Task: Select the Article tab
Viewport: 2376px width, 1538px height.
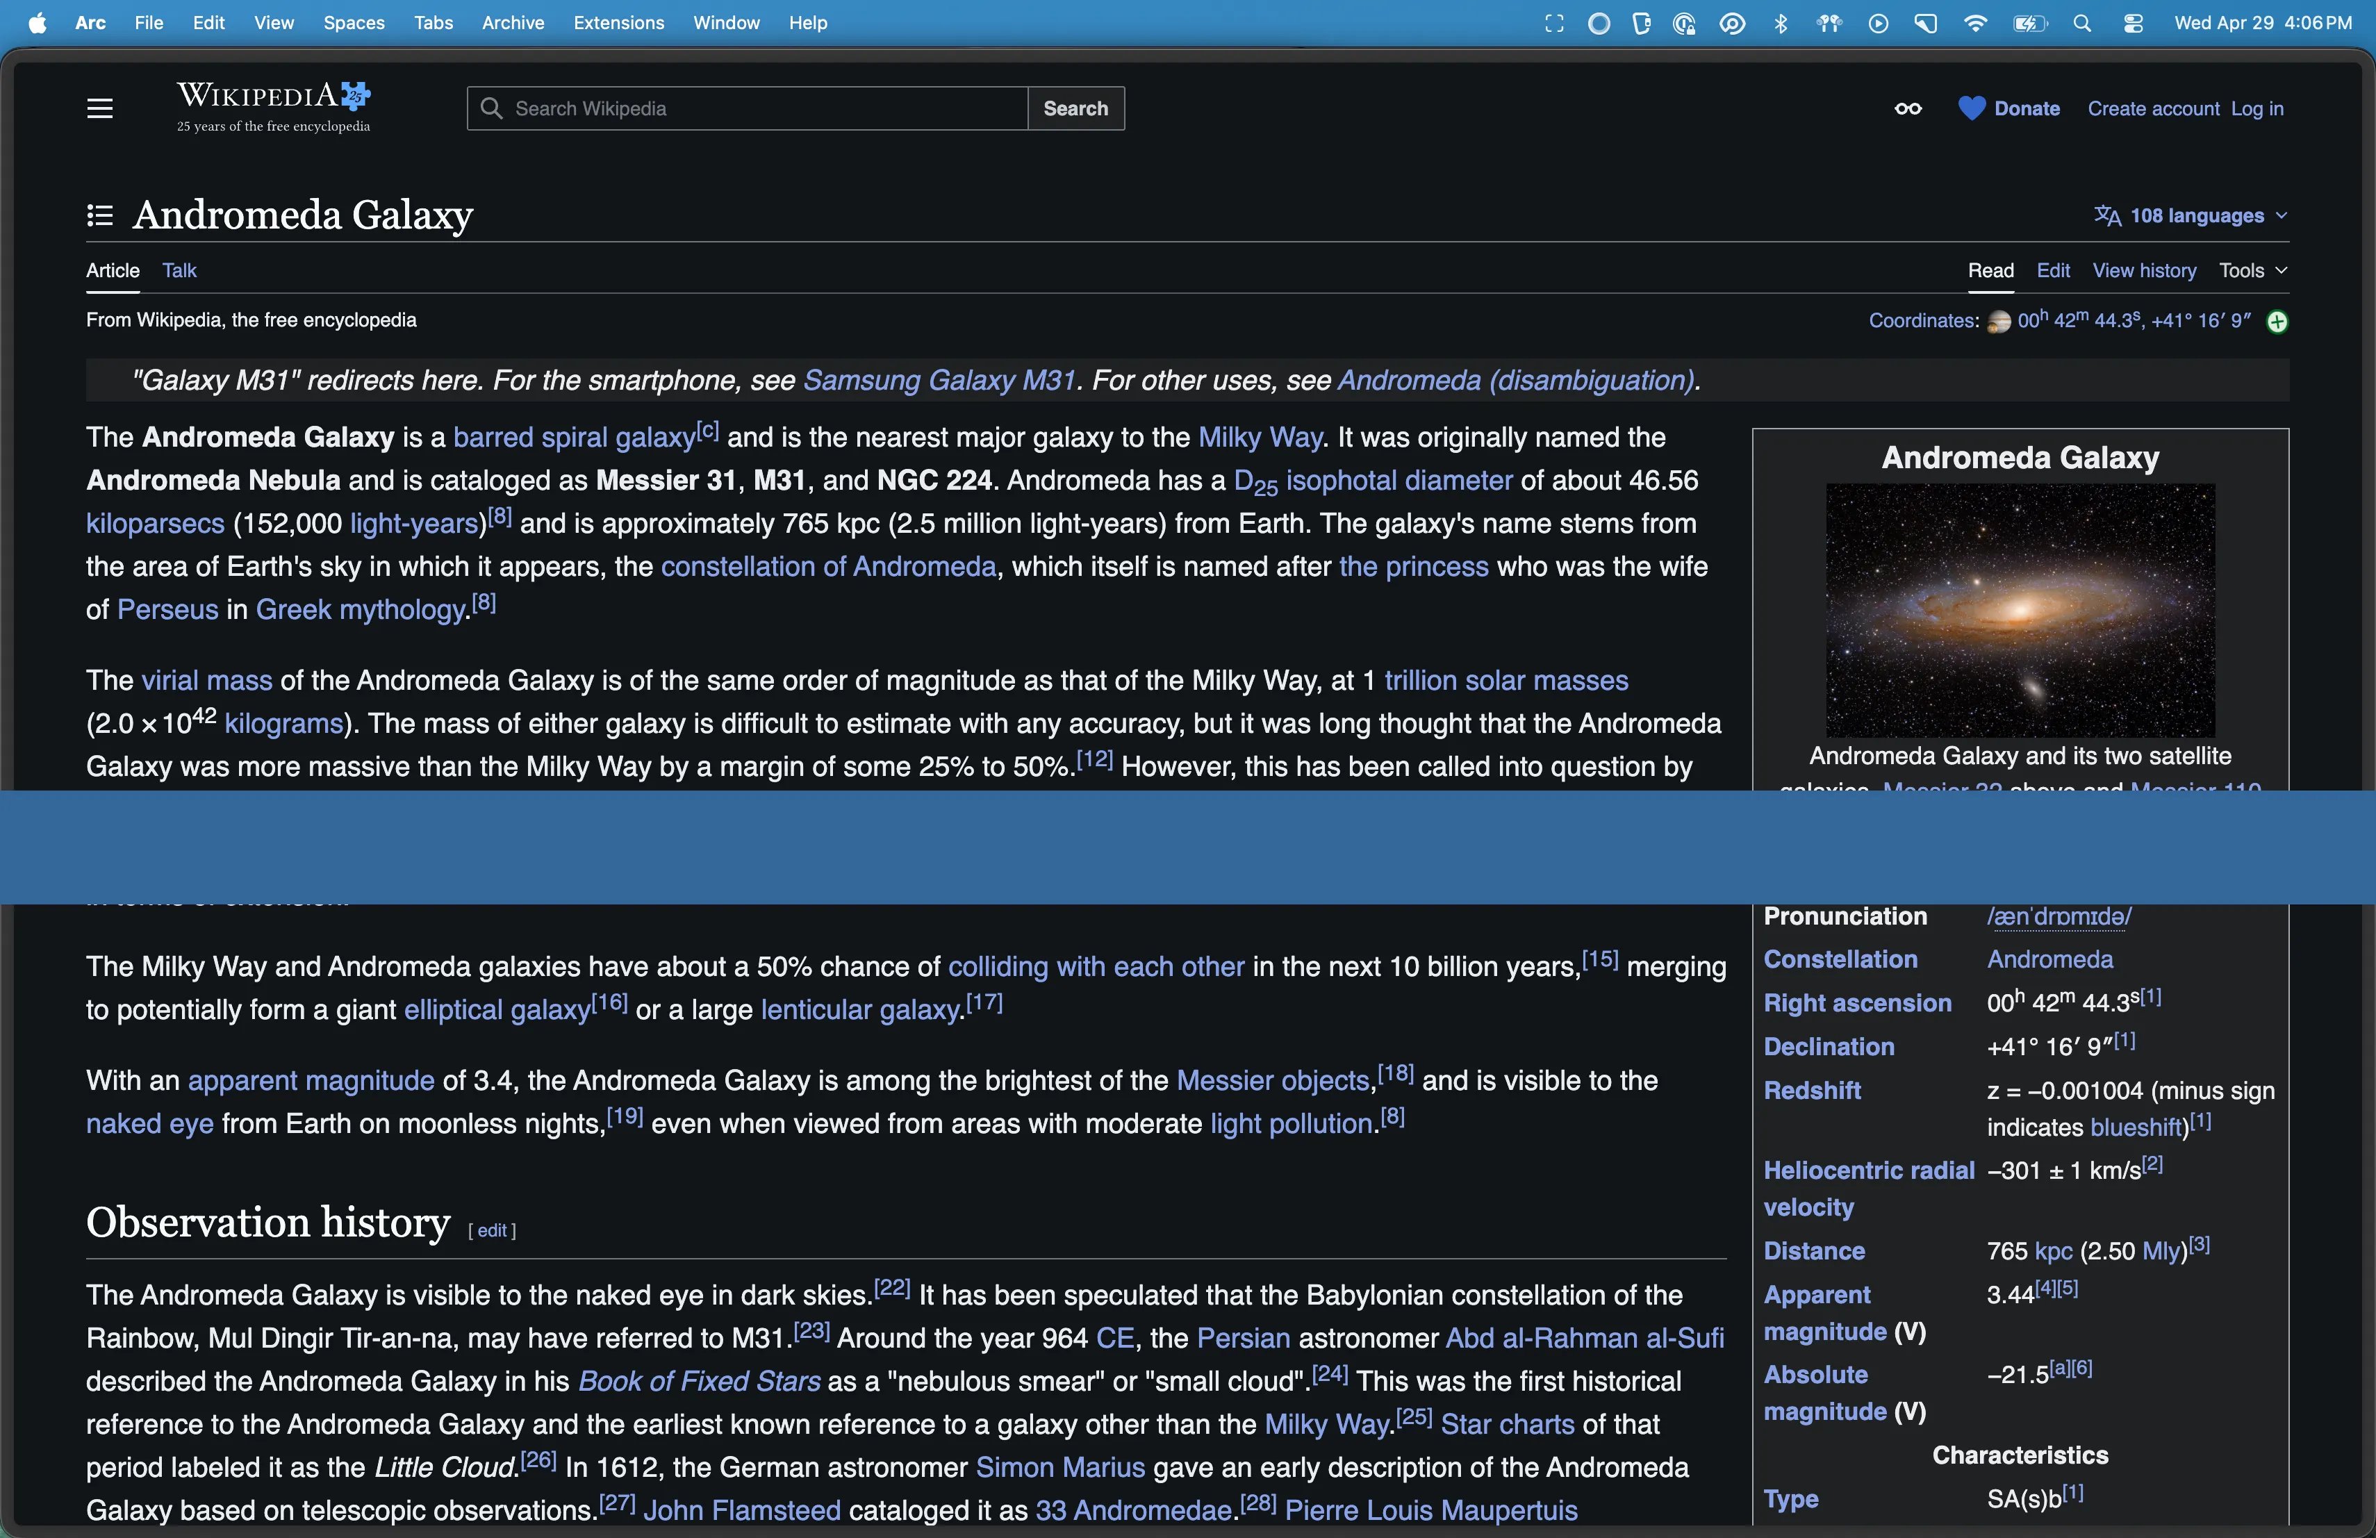Action: (x=113, y=270)
